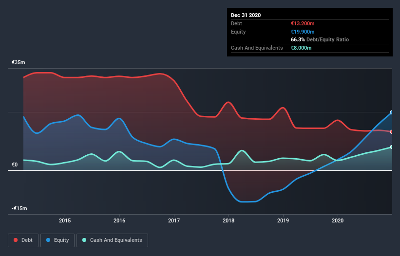This screenshot has height=256, width=400.
Task: Toggle the Equity series legend button
Action: click(57, 240)
